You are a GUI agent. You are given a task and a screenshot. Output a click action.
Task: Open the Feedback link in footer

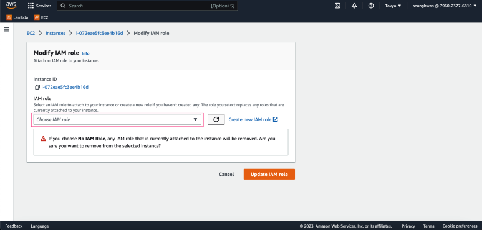coord(14,226)
